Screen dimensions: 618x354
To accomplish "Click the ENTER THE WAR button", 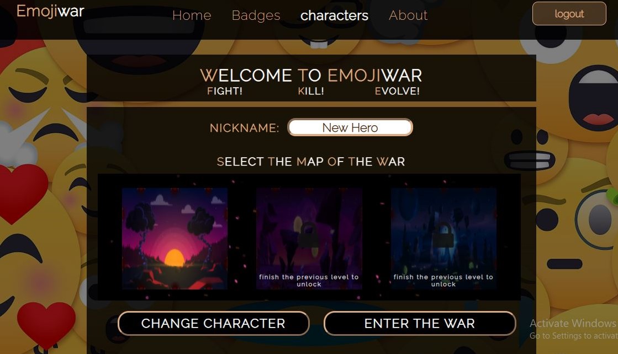I will point(420,323).
